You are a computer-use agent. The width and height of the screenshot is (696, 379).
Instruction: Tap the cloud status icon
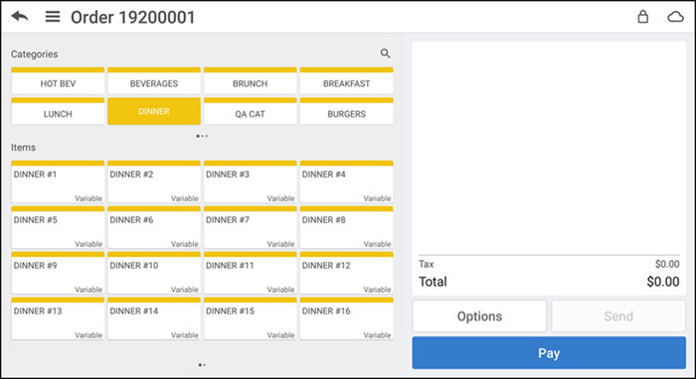(675, 17)
